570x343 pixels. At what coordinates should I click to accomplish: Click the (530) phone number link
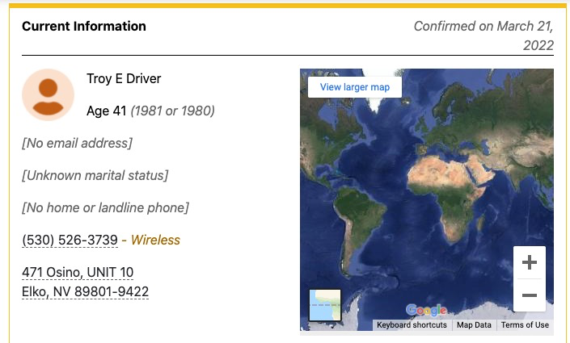70,240
